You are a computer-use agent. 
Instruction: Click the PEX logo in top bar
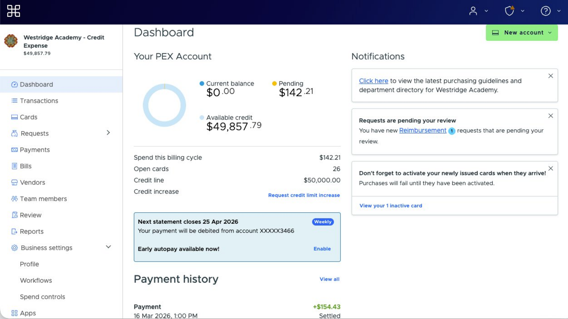(14, 11)
